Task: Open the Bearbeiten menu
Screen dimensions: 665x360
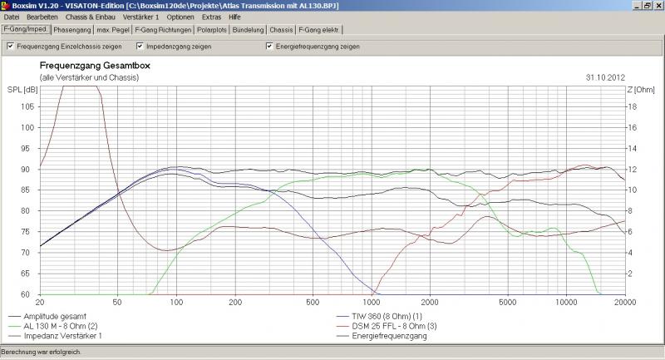Action: click(x=42, y=17)
